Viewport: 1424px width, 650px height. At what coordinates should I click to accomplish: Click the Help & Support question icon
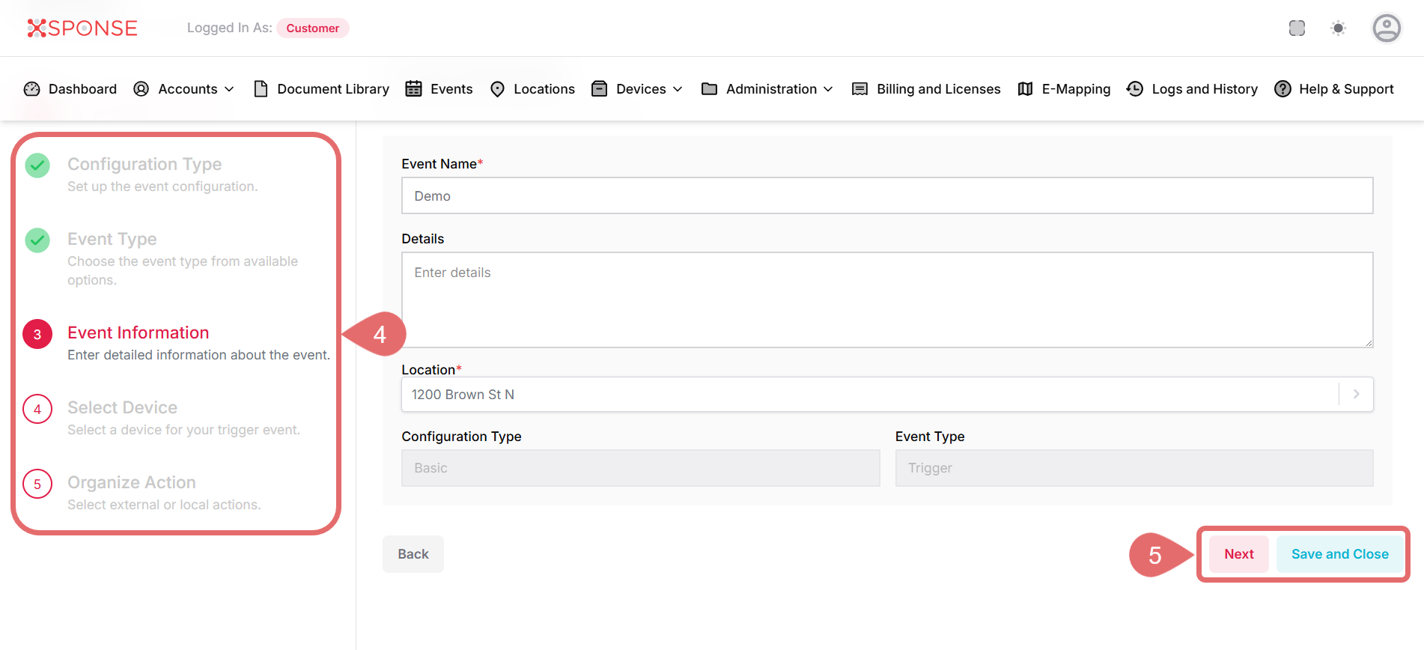pyautogui.click(x=1282, y=89)
